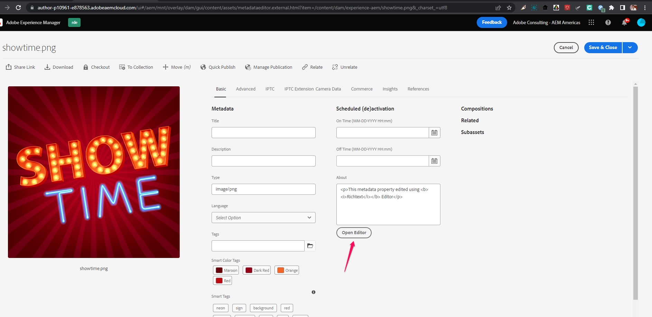Open the tag browser folder icon
The image size is (652, 317).
click(310, 246)
